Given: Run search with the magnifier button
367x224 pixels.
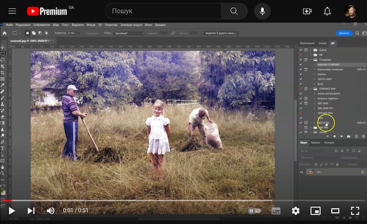Looking at the screenshot, I should coord(234,11).
